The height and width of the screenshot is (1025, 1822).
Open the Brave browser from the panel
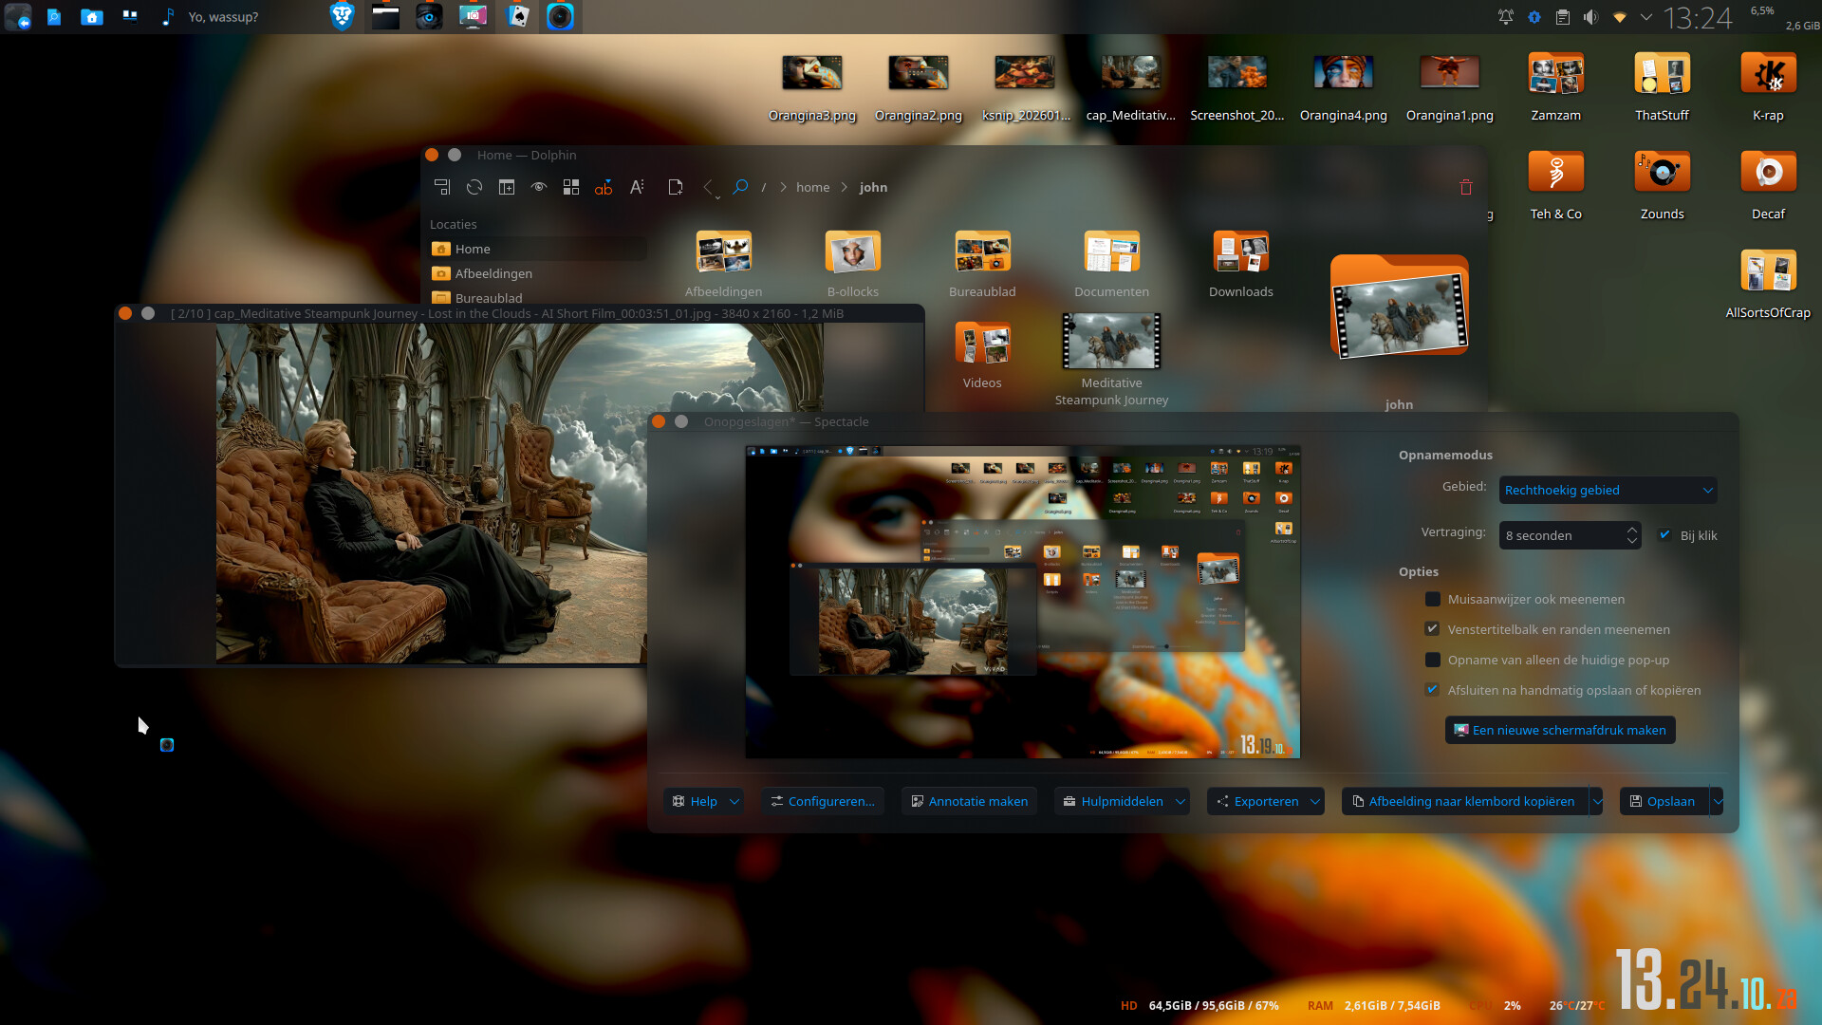342,16
